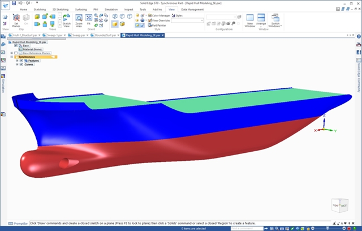Activate the Zoom Area tool

click(x=79, y=20)
